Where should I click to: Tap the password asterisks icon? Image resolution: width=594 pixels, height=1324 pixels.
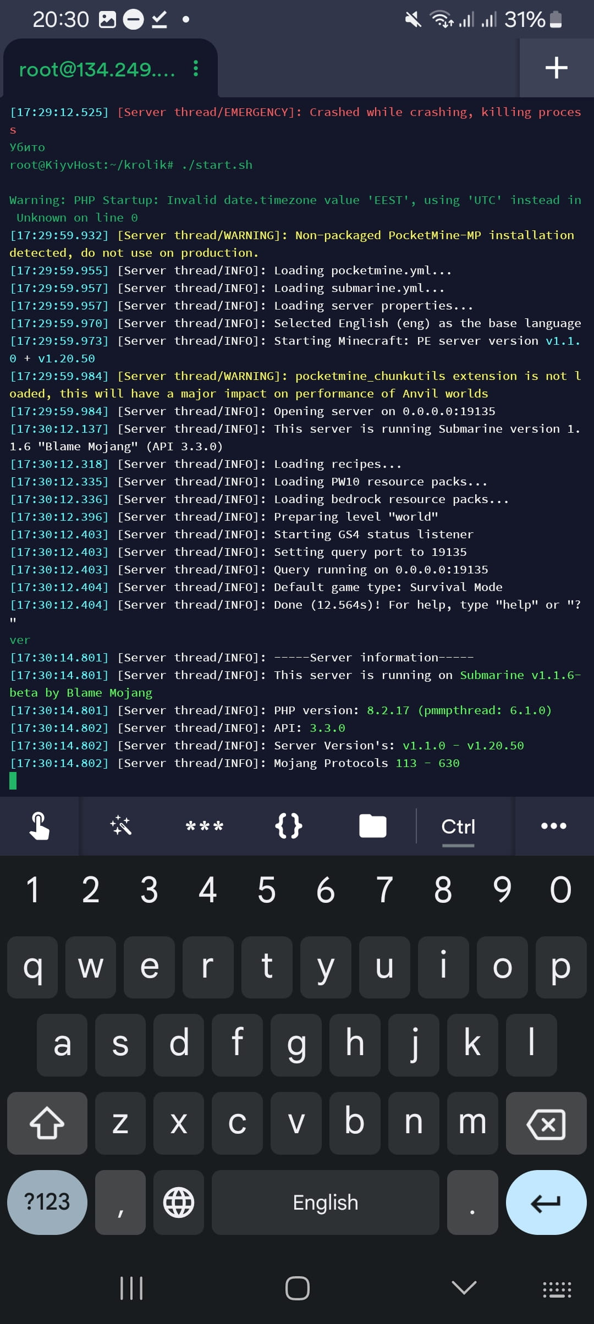coord(205,826)
